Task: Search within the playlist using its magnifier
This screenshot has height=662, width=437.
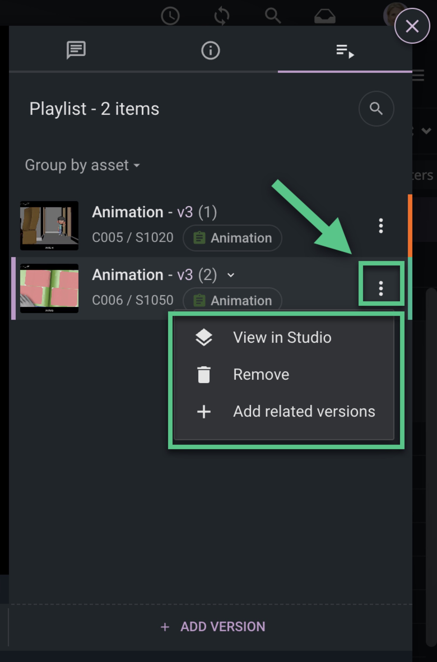Action: click(x=376, y=109)
